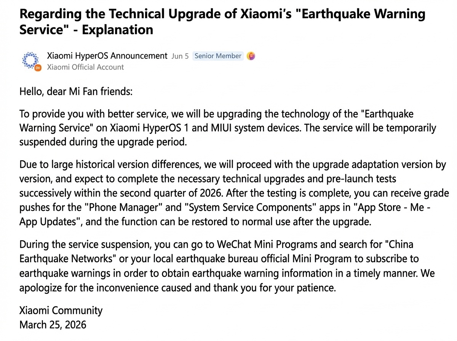The width and height of the screenshot is (457, 341).
Task: Click the medal icon beside Senior Member
Action: click(x=251, y=56)
